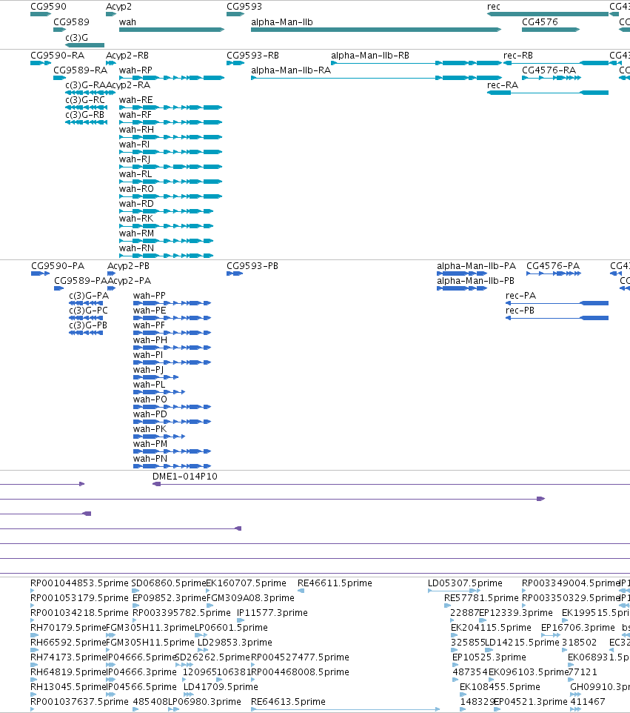The width and height of the screenshot is (630, 713).
Task: Click transcript label wah-RD
Action: click(136, 204)
